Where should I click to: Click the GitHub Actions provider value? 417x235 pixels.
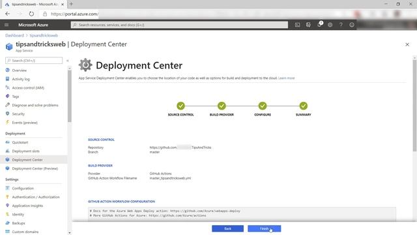point(160,174)
